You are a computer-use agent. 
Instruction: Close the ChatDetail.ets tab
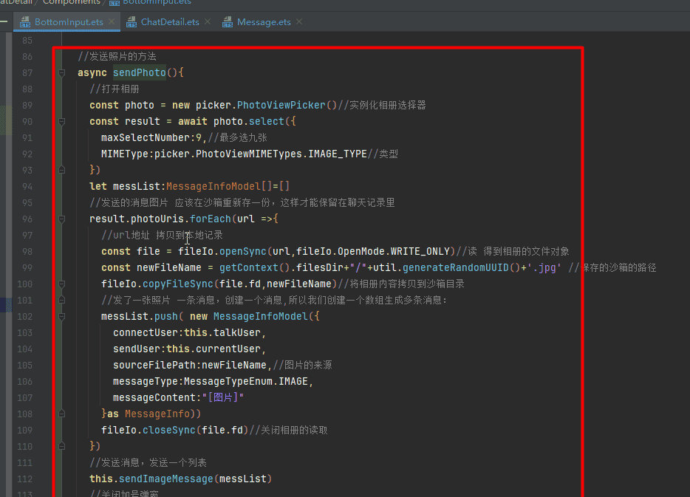pyautogui.click(x=209, y=22)
